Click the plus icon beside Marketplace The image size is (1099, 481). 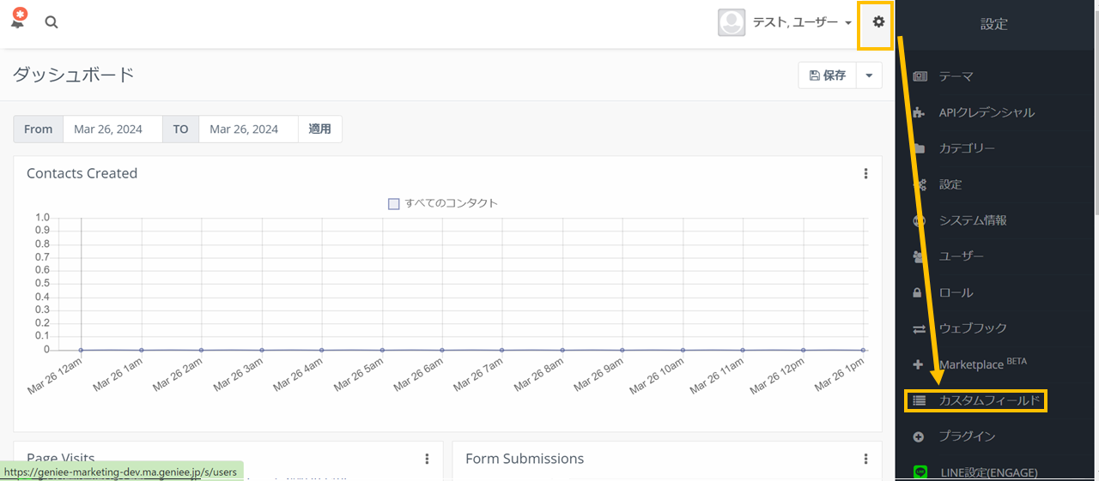pos(918,364)
